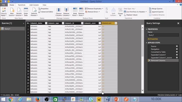
Task: Switch to the Home tab
Action: [12, 5]
